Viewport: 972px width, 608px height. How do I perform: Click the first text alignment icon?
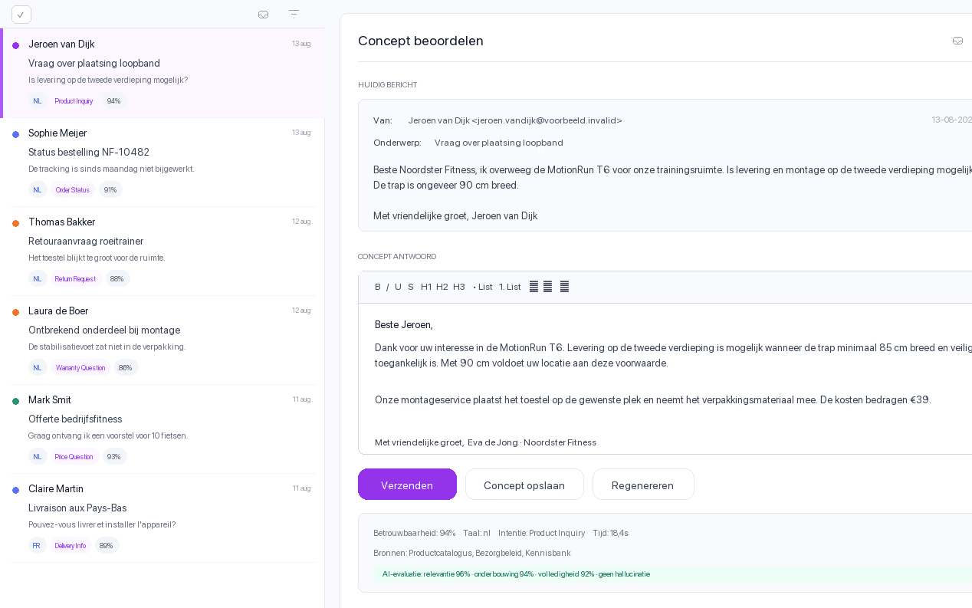click(x=534, y=287)
